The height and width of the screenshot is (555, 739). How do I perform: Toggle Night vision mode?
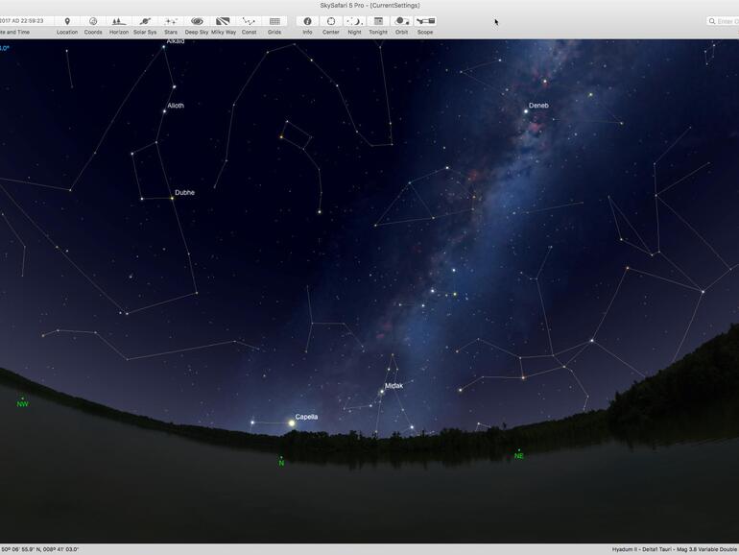pos(354,21)
